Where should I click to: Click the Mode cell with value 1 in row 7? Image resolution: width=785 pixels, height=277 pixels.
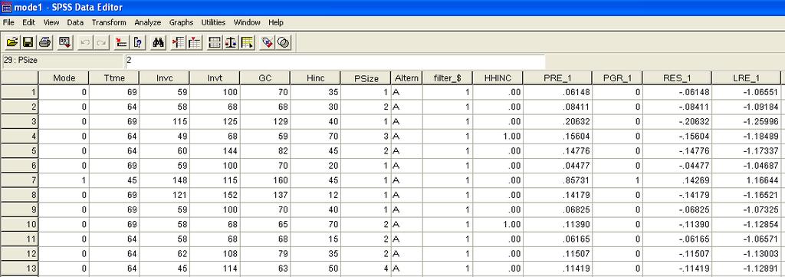click(64, 180)
